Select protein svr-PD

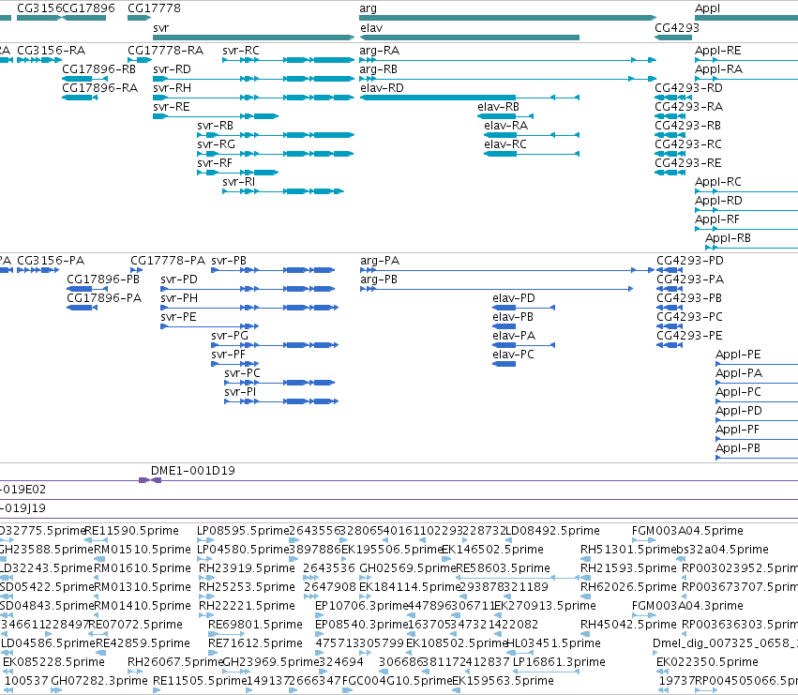(x=248, y=289)
